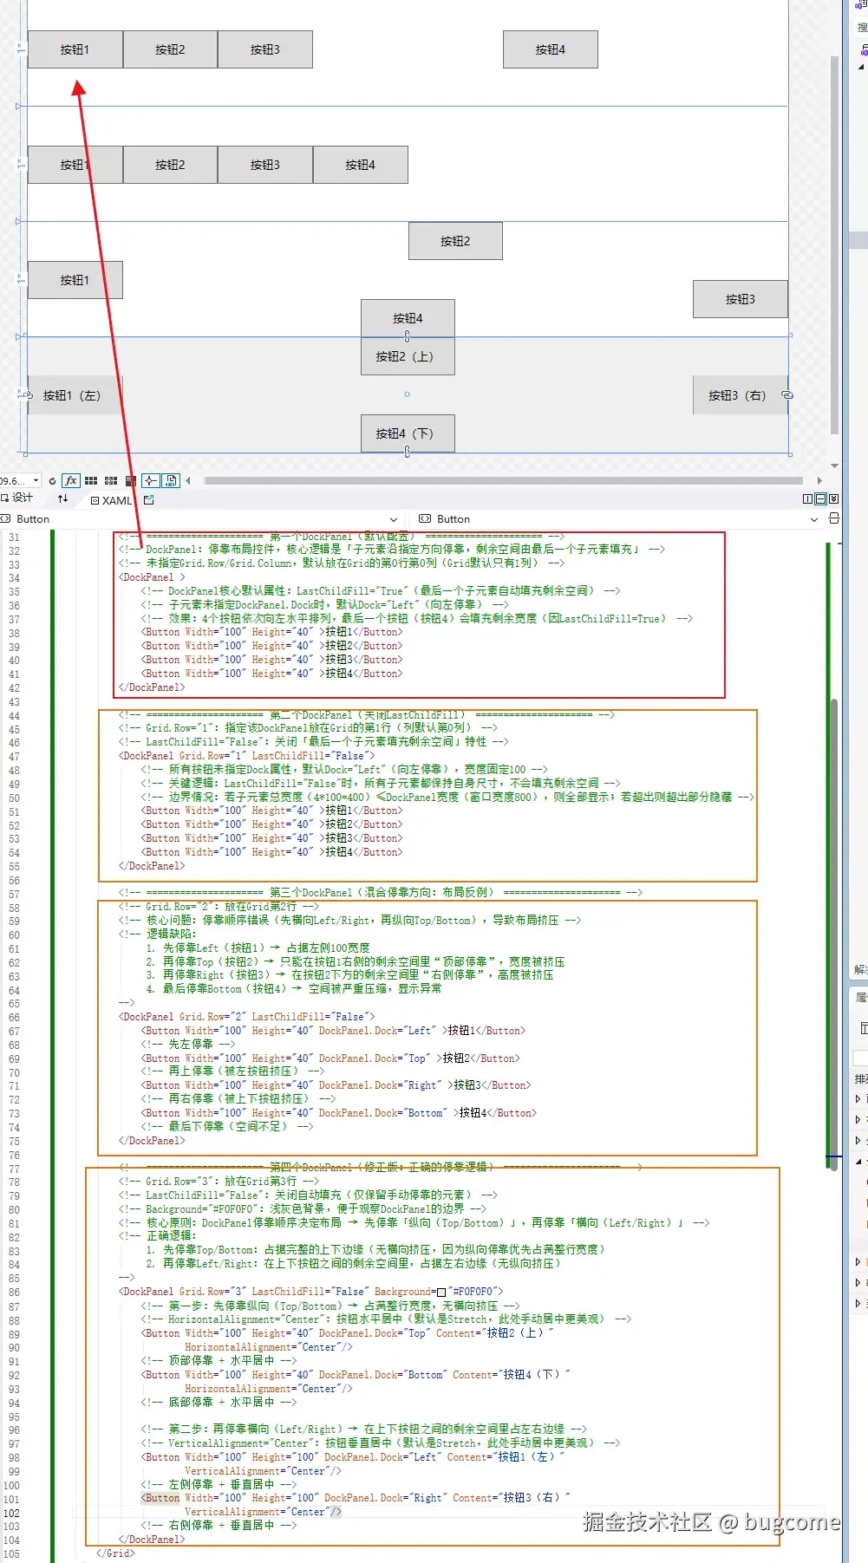Pop out XAML editor icon
Screen dimensions: 868x1563
click(148, 500)
